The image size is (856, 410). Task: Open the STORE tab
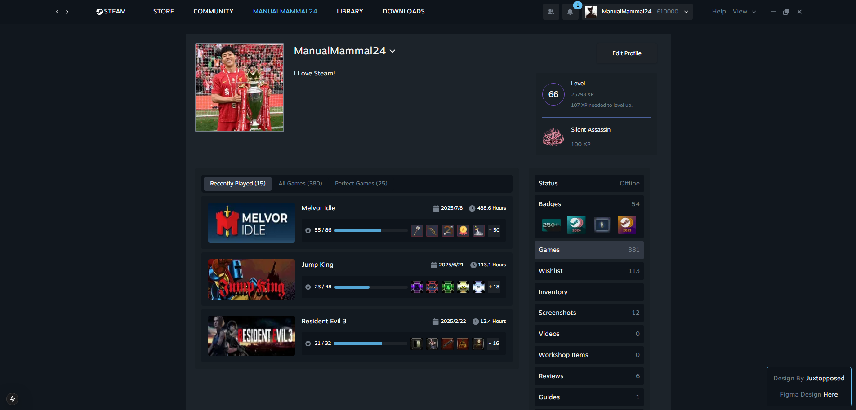pyautogui.click(x=164, y=11)
